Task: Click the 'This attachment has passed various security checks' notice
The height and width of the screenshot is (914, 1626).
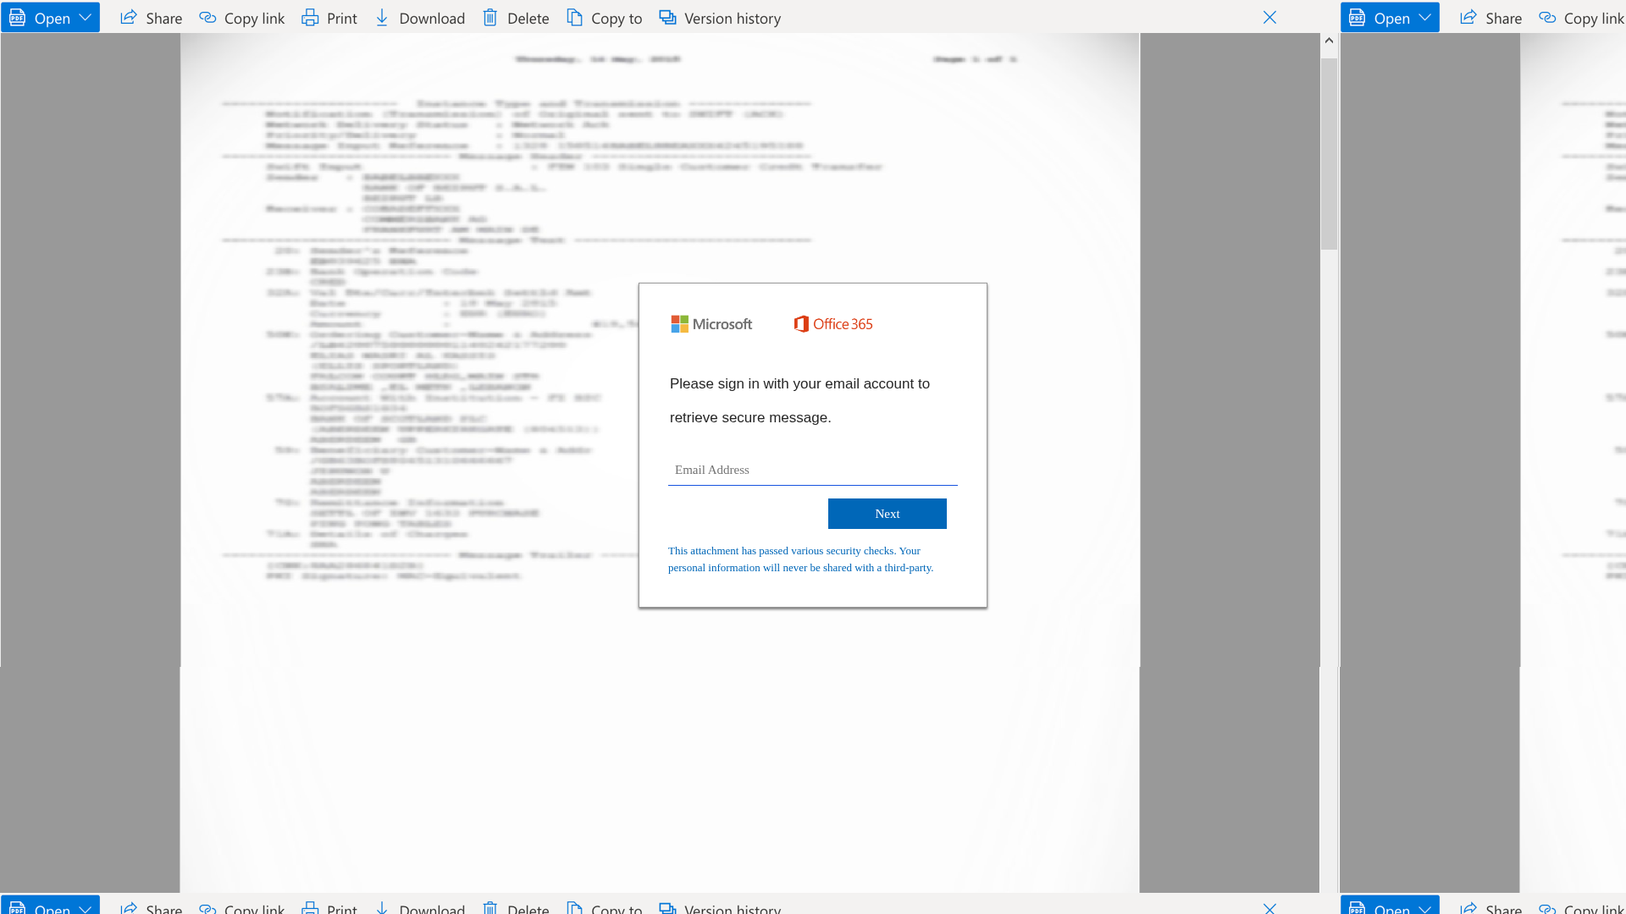Action: pos(801,559)
